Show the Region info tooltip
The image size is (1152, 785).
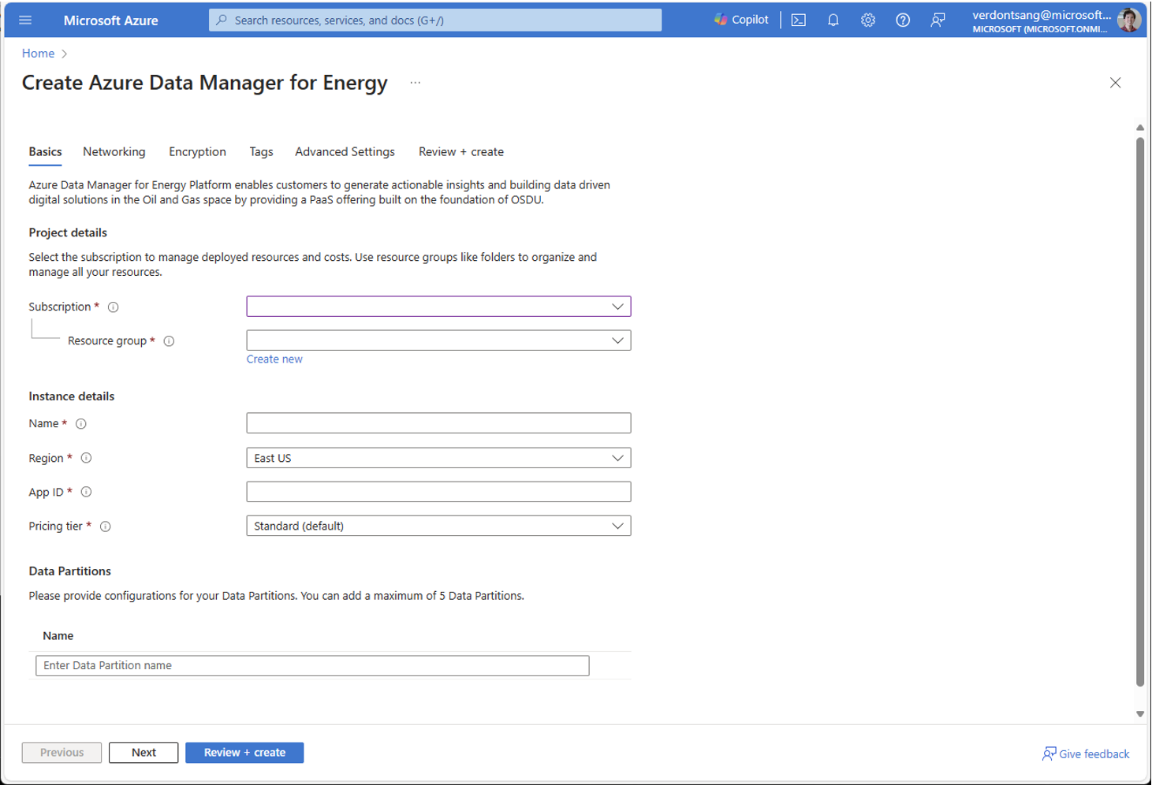click(x=86, y=458)
